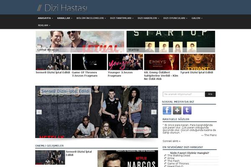Expand the GALERİ menu
This screenshot has width=251, height=167.
[x=197, y=18]
